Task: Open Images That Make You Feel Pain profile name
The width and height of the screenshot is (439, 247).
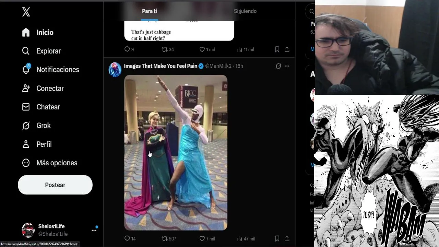Action: pyautogui.click(x=161, y=66)
